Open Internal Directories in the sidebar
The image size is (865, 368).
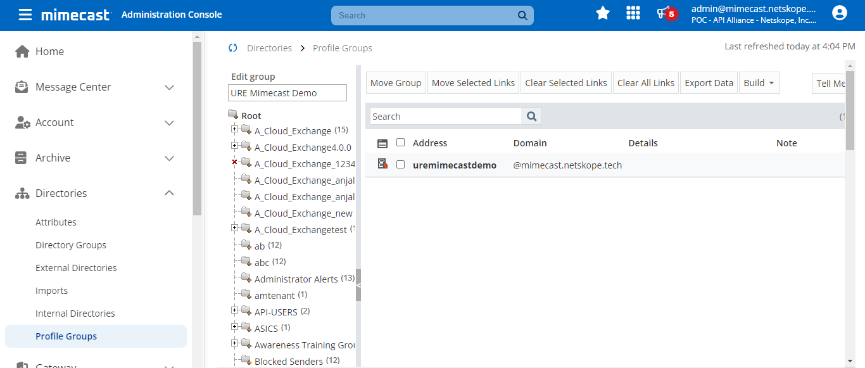tap(75, 314)
